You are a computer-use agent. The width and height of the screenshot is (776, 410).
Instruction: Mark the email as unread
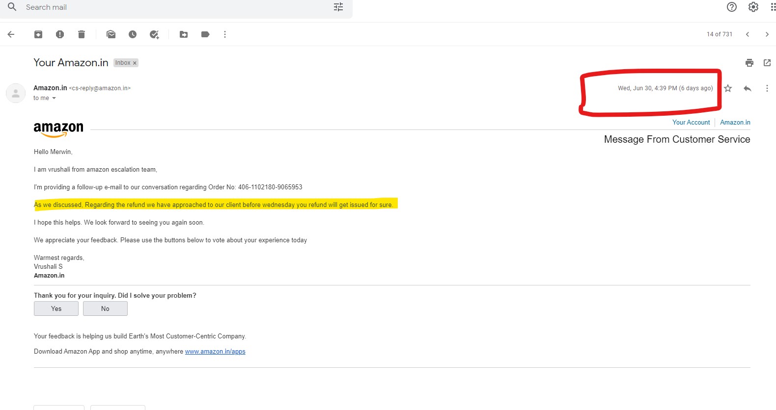click(x=111, y=34)
